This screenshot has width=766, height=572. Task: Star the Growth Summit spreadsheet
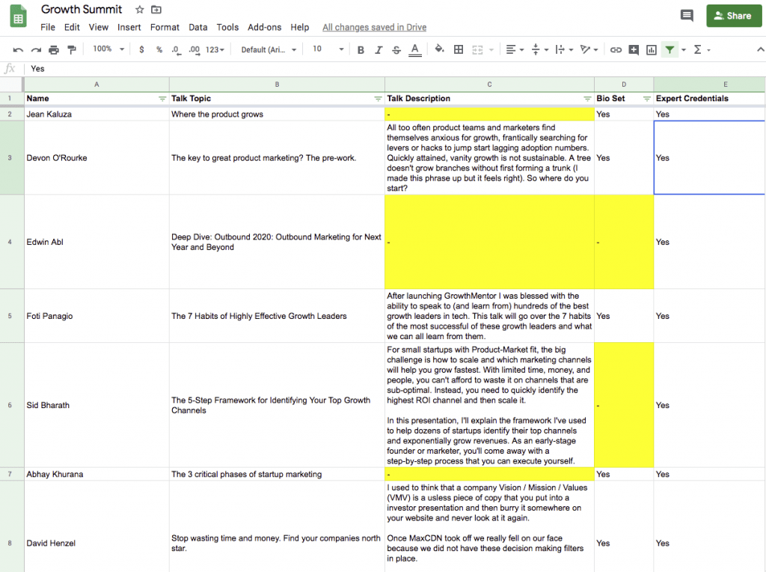[x=139, y=10]
